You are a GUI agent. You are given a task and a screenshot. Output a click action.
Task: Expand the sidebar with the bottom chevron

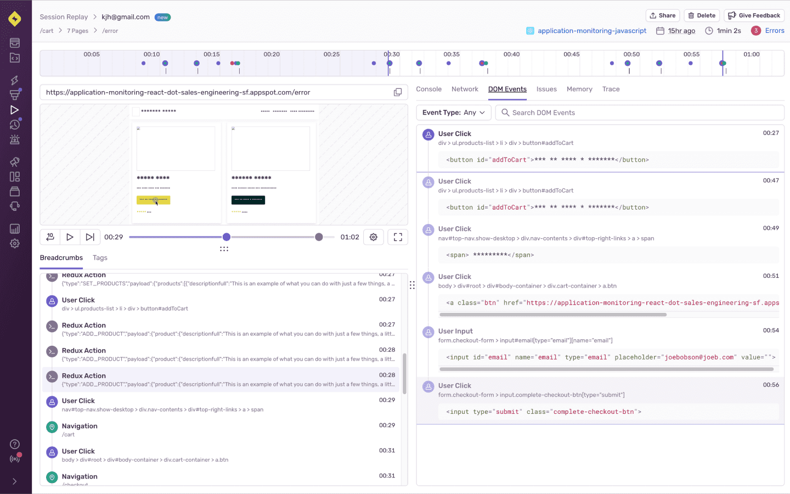coord(15,481)
